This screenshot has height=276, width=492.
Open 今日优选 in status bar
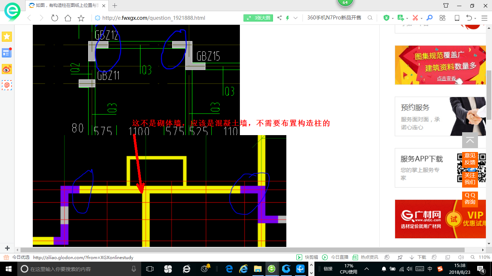coord(17,257)
